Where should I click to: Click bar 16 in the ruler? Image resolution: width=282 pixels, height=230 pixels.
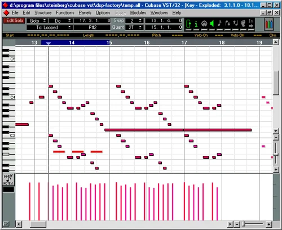[147, 42]
